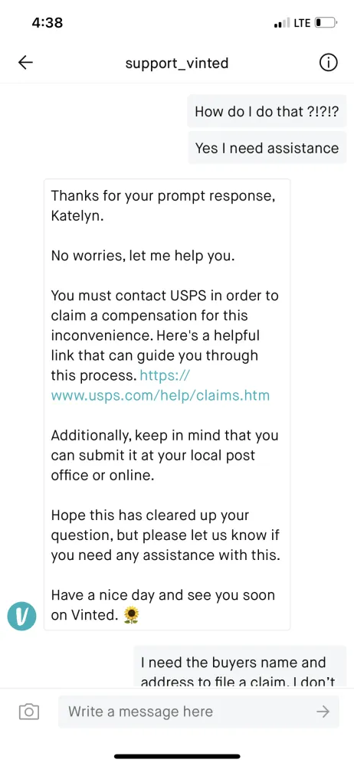This screenshot has height=766, width=354.
Task: Tap the 4:38 clock in status bar
Action: click(47, 22)
